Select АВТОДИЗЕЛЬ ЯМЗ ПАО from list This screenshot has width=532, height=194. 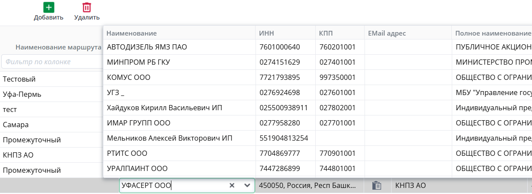pyautogui.click(x=147, y=47)
